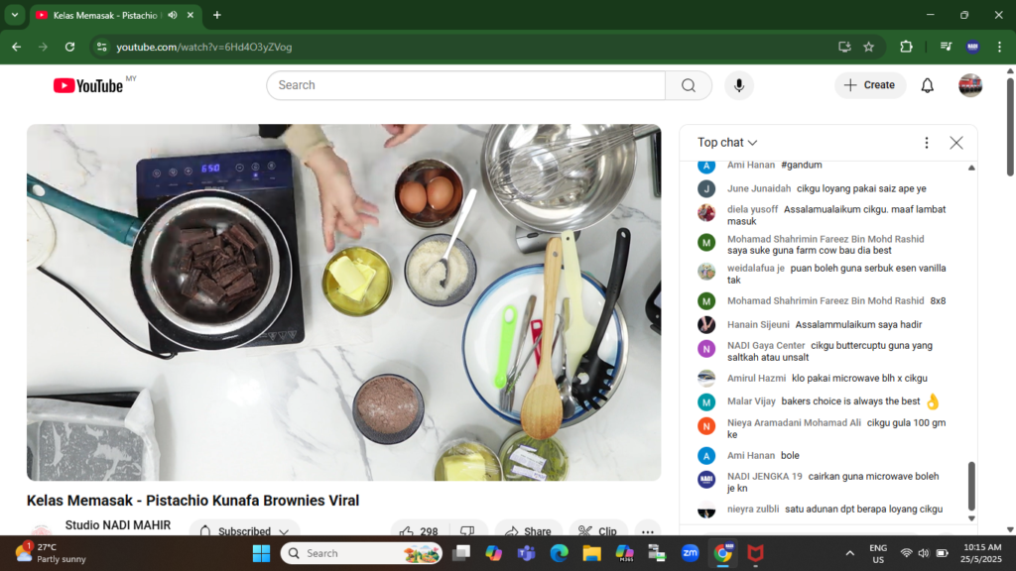Screen dimensions: 1016x571
Task: Click the video player
Action: [344, 302]
